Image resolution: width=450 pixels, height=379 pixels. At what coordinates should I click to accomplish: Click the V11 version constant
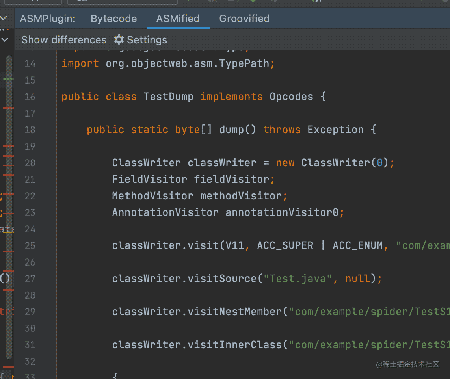pos(235,246)
